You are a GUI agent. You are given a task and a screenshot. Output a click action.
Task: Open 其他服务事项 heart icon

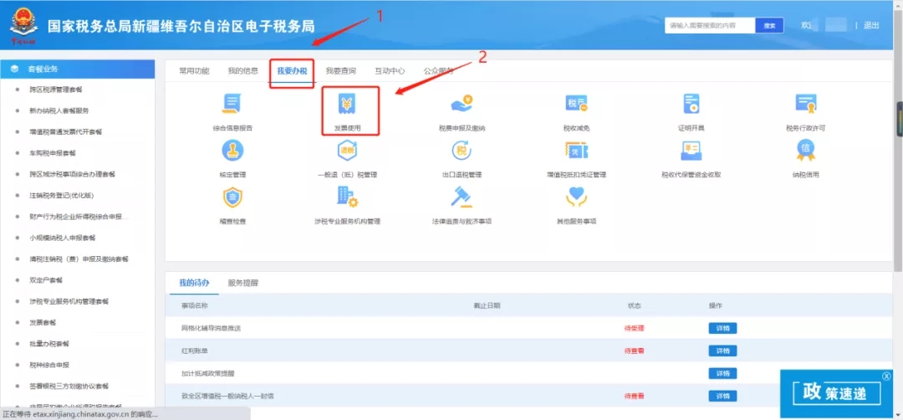point(576,198)
